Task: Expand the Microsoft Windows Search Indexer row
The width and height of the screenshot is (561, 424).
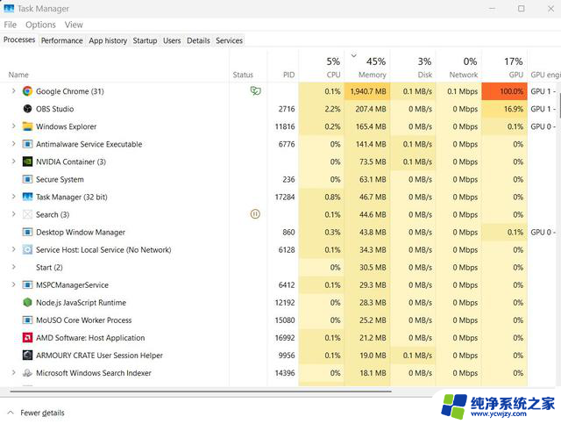Action: pos(13,372)
